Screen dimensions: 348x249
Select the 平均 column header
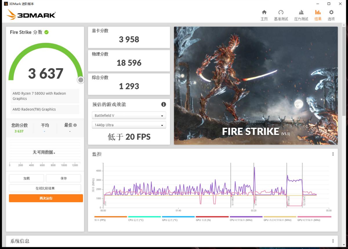tap(44, 125)
